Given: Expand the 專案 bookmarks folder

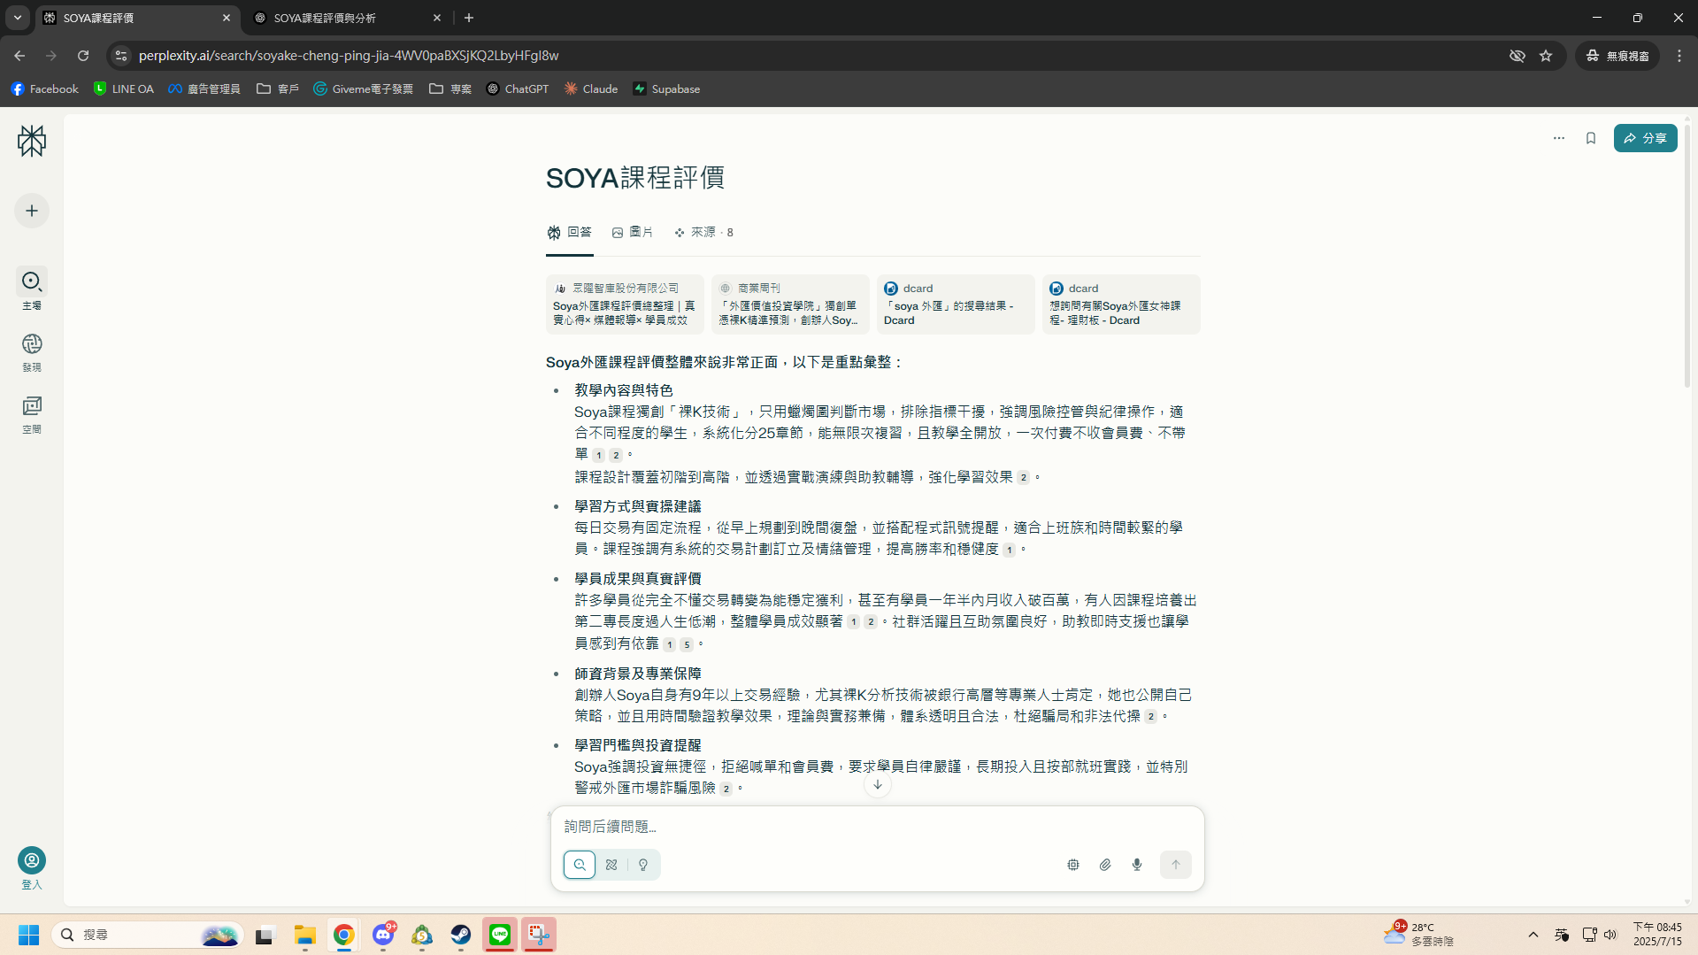Looking at the screenshot, I should click(450, 89).
